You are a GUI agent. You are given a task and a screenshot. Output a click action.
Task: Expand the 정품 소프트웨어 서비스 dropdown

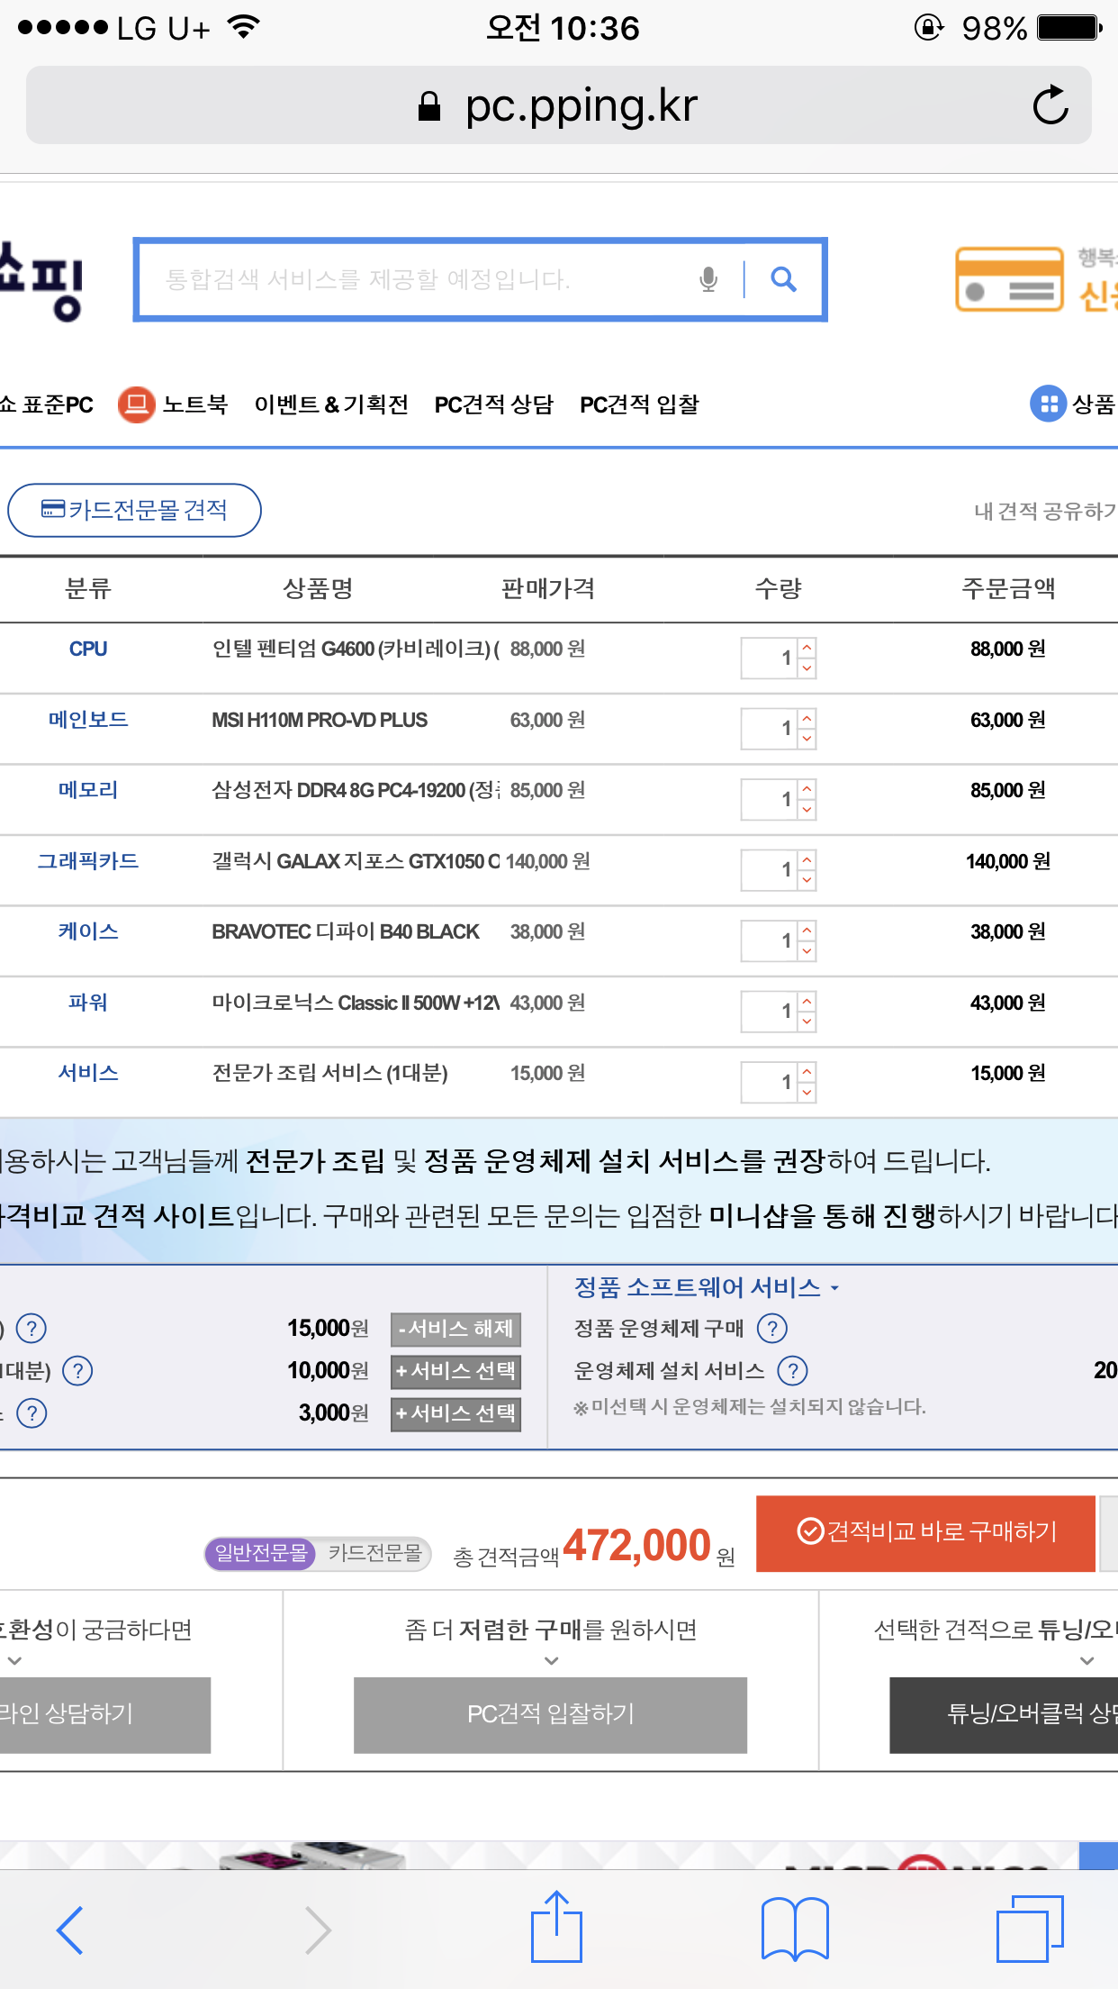tap(707, 1287)
